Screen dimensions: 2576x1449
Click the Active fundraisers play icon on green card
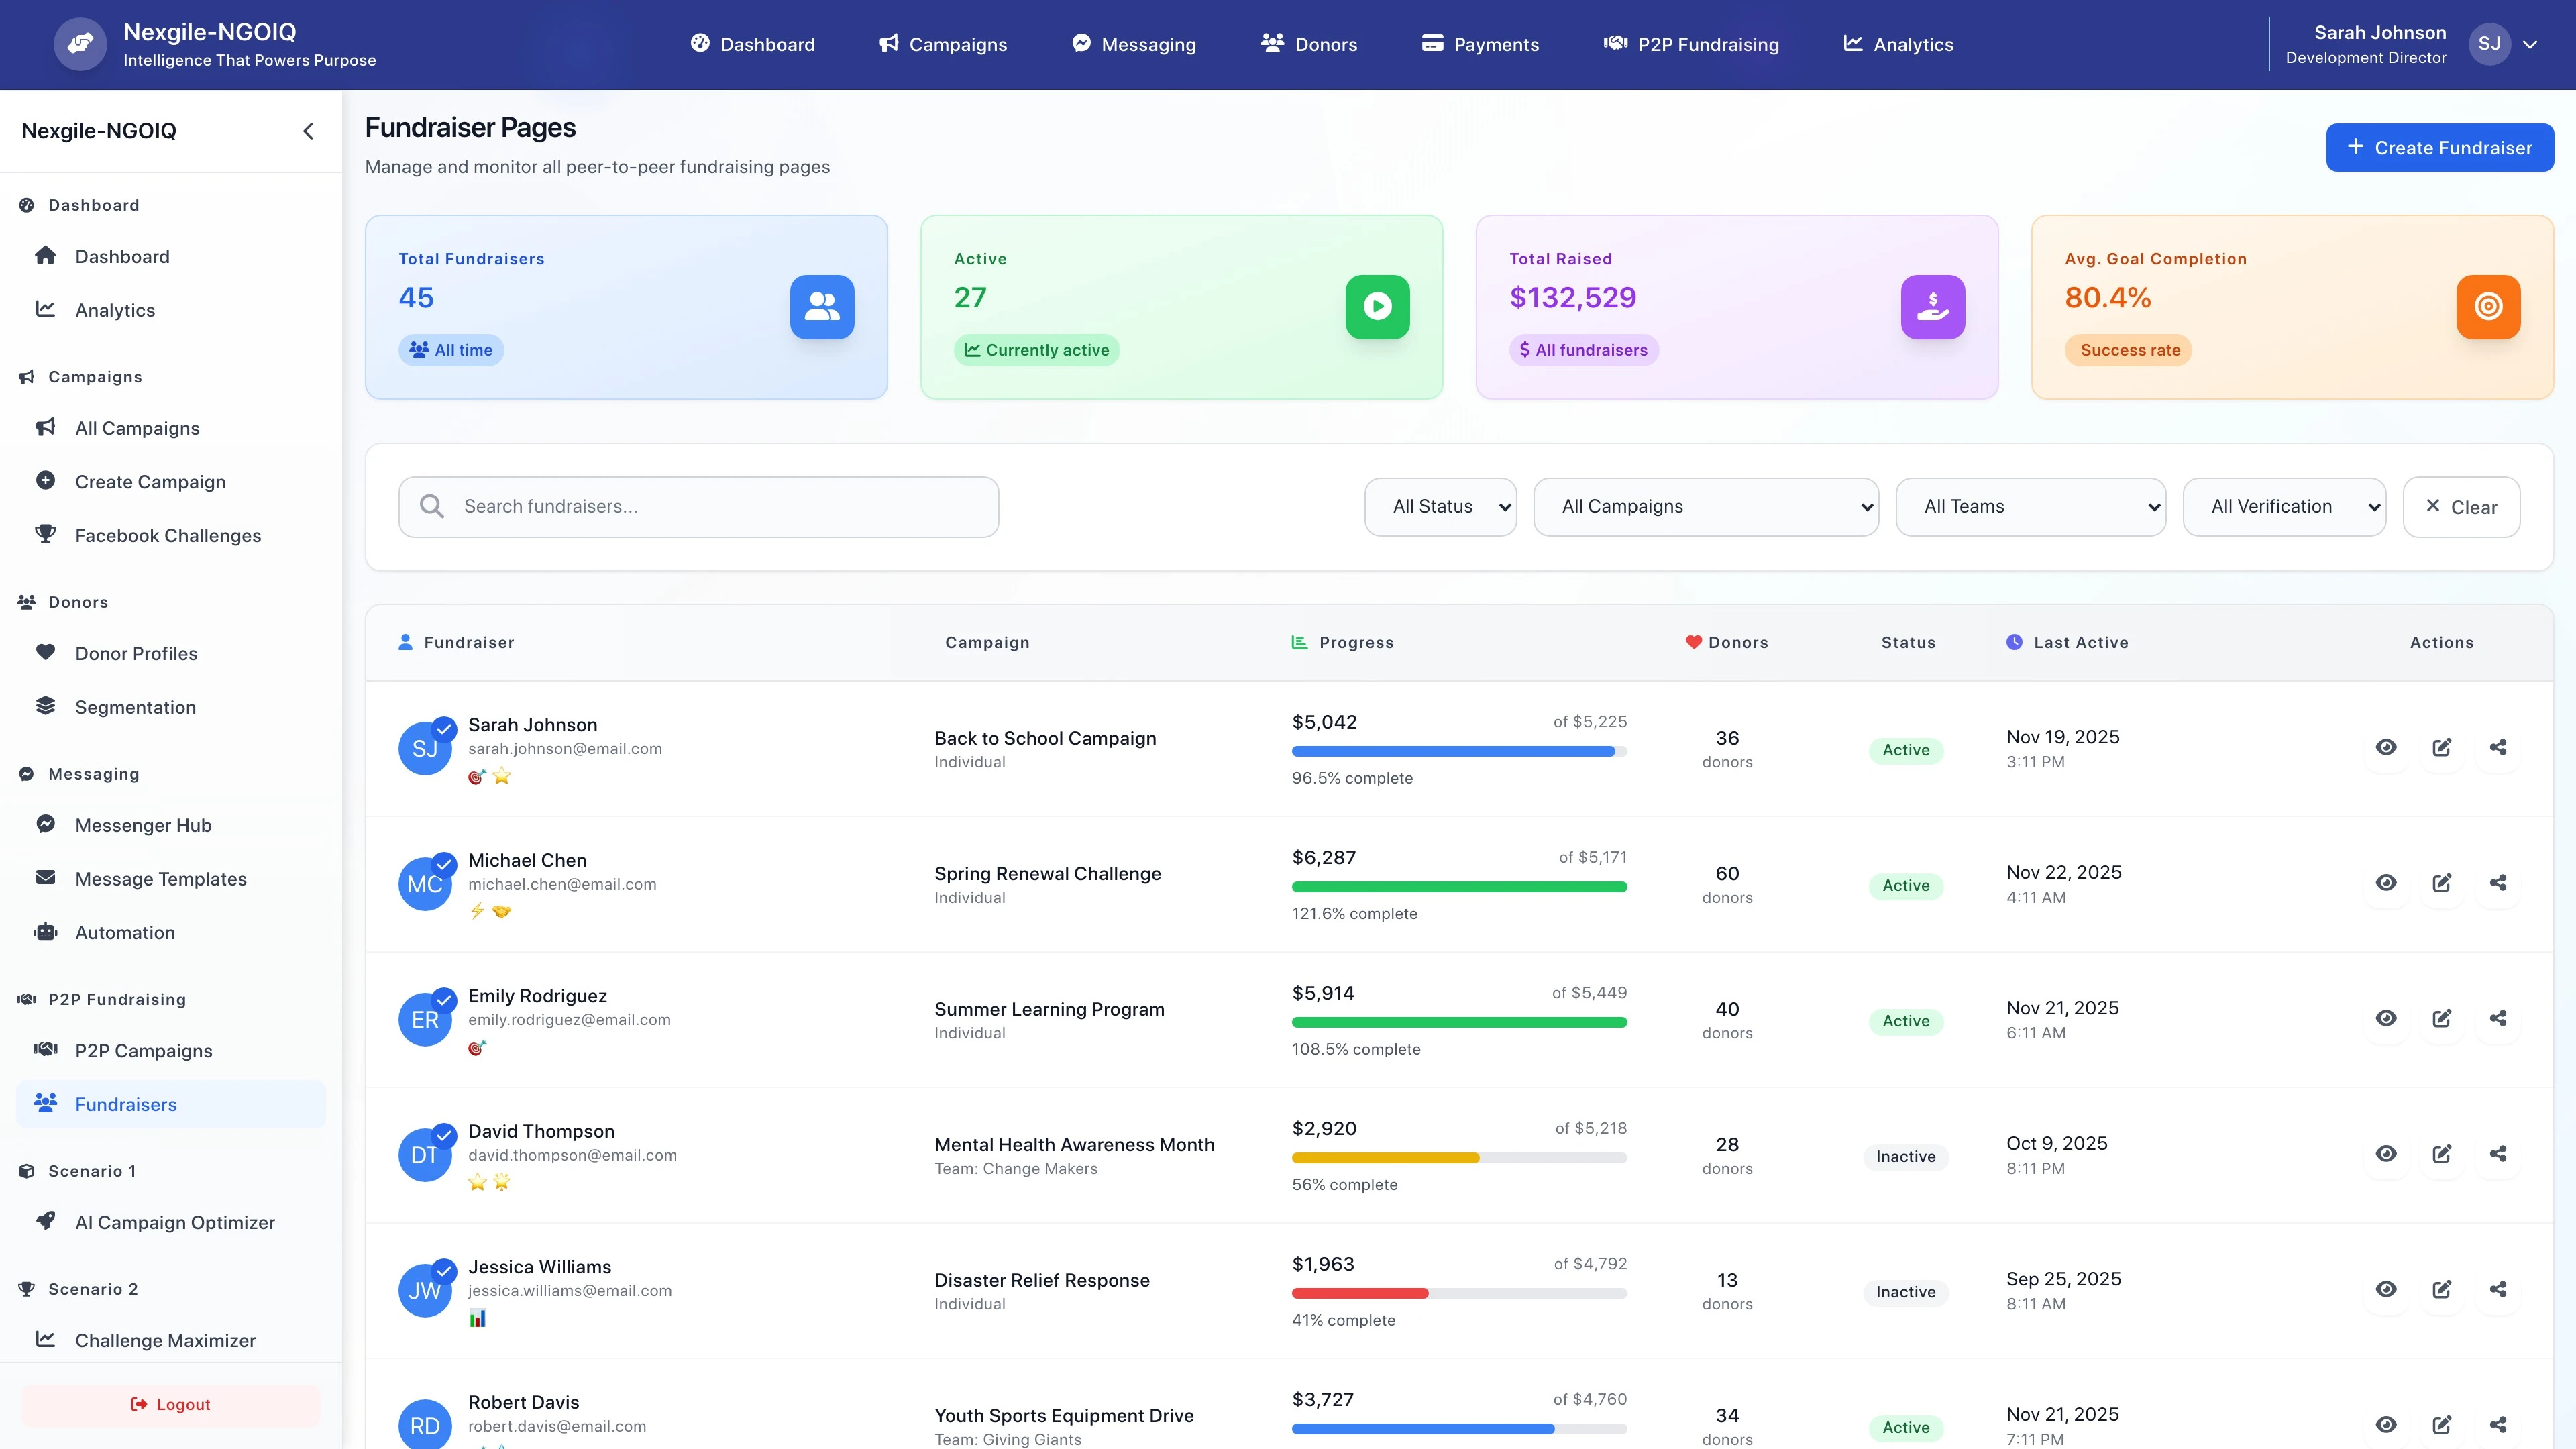coord(1377,307)
